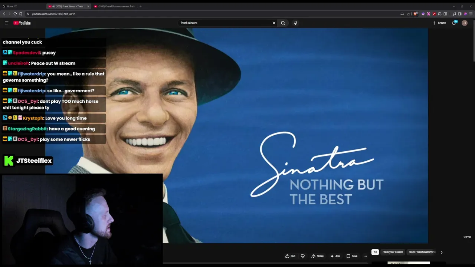The height and width of the screenshot is (267, 475).
Task: Go back in browser history
Action: pyautogui.click(x=4, y=14)
